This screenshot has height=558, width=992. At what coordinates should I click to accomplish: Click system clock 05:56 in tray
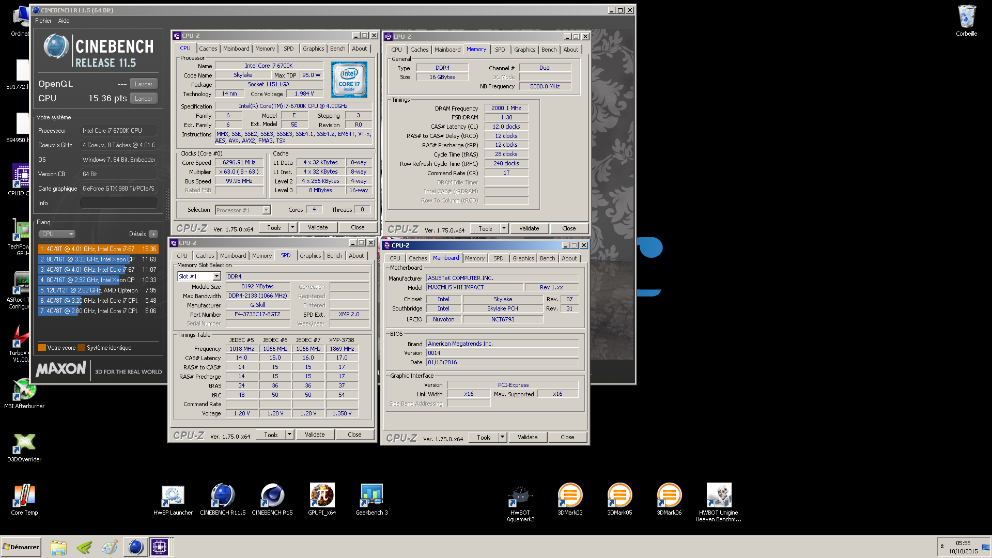click(x=963, y=543)
